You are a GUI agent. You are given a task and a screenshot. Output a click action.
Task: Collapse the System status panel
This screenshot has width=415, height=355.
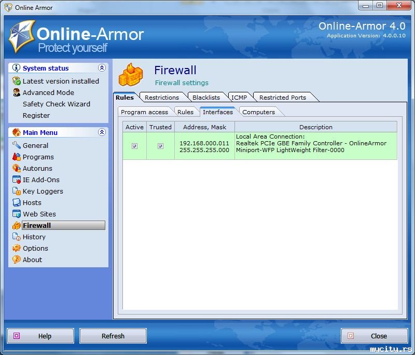click(x=102, y=68)
